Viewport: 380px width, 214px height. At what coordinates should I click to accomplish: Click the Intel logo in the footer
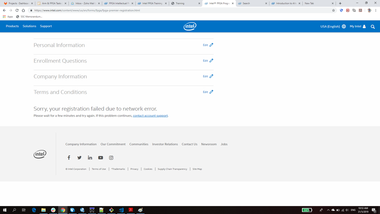40,154
